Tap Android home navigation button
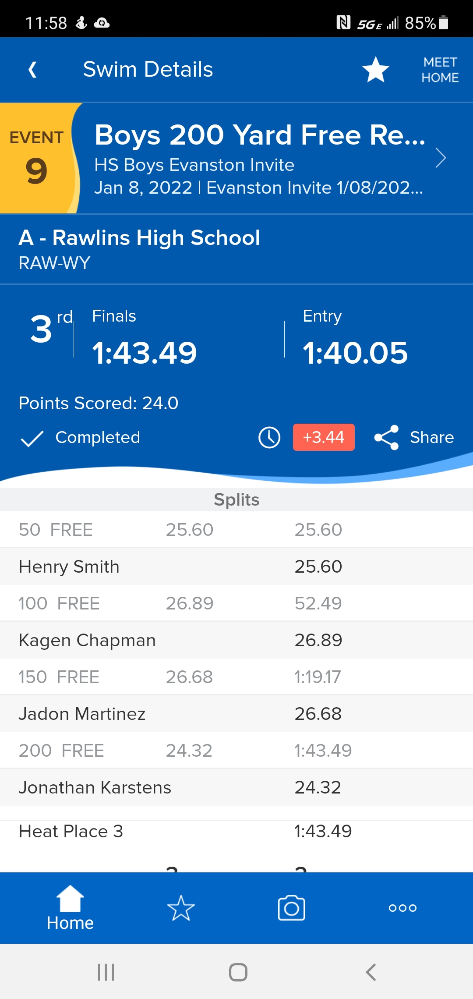This screenshot has height=999, width=473. [238, 972]
